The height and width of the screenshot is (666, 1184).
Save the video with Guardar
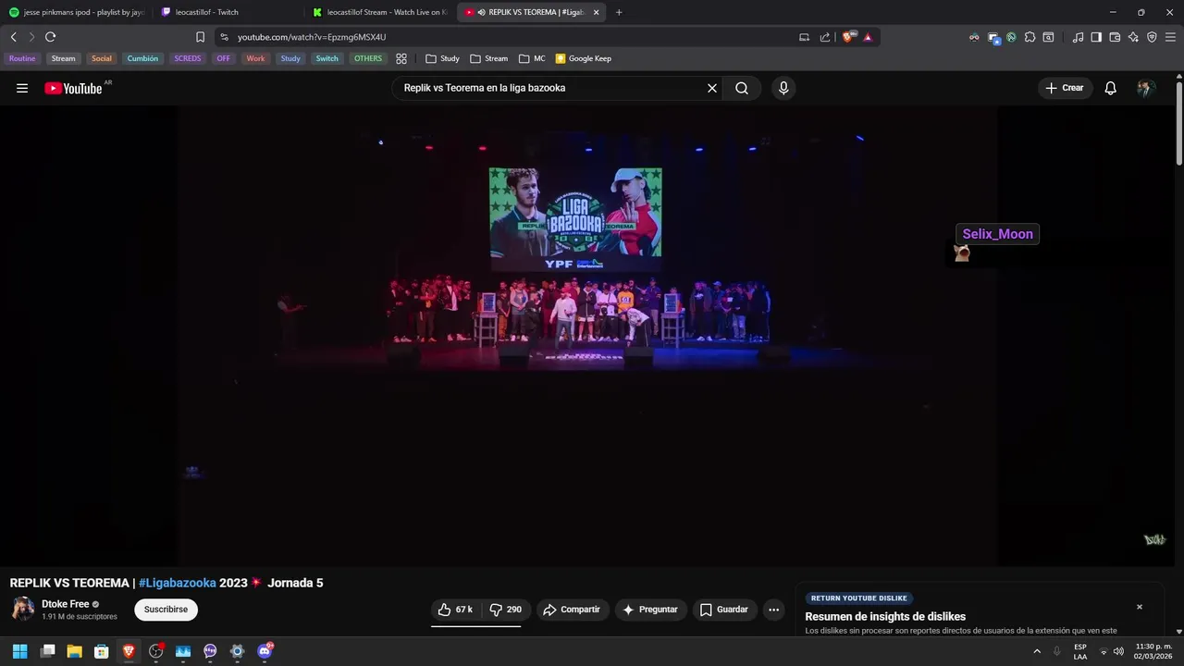[724, 610]
